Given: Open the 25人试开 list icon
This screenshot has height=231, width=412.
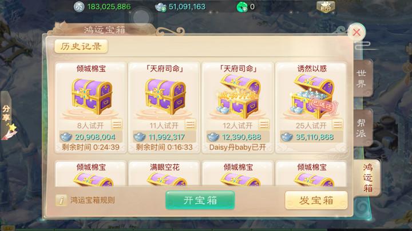Looking at the screenshot, I should [337, 125].
